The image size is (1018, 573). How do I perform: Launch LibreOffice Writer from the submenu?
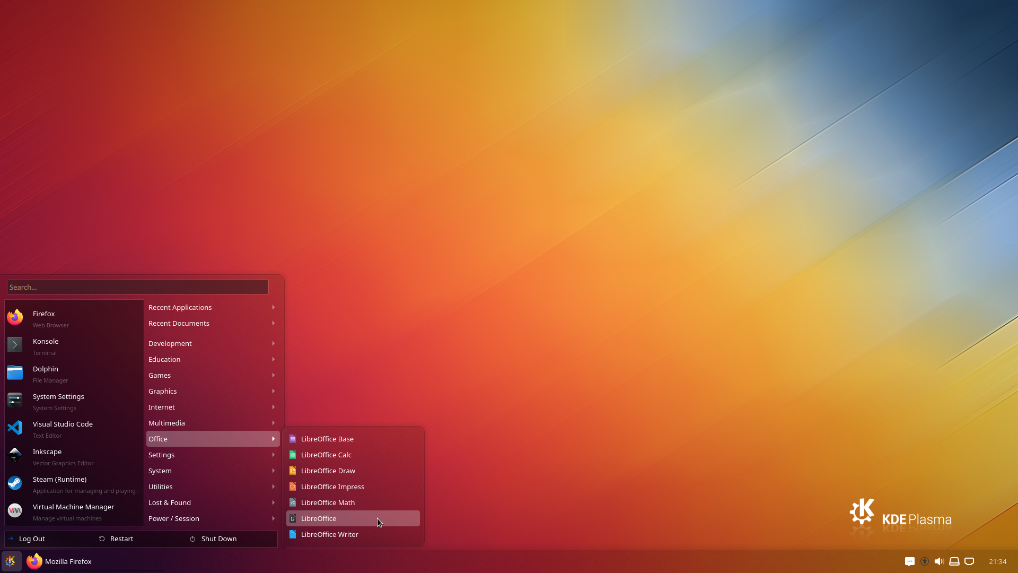click(x=353, y=534)
